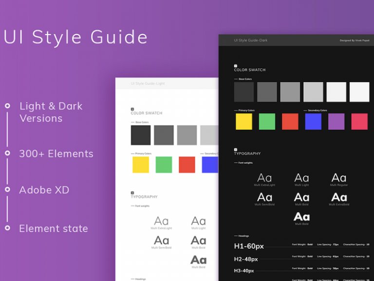Click the "Designed By Vivek Popat" credit
Viewport: 374px width, 281px height.
pyautogui.click(x=355, y=40)
